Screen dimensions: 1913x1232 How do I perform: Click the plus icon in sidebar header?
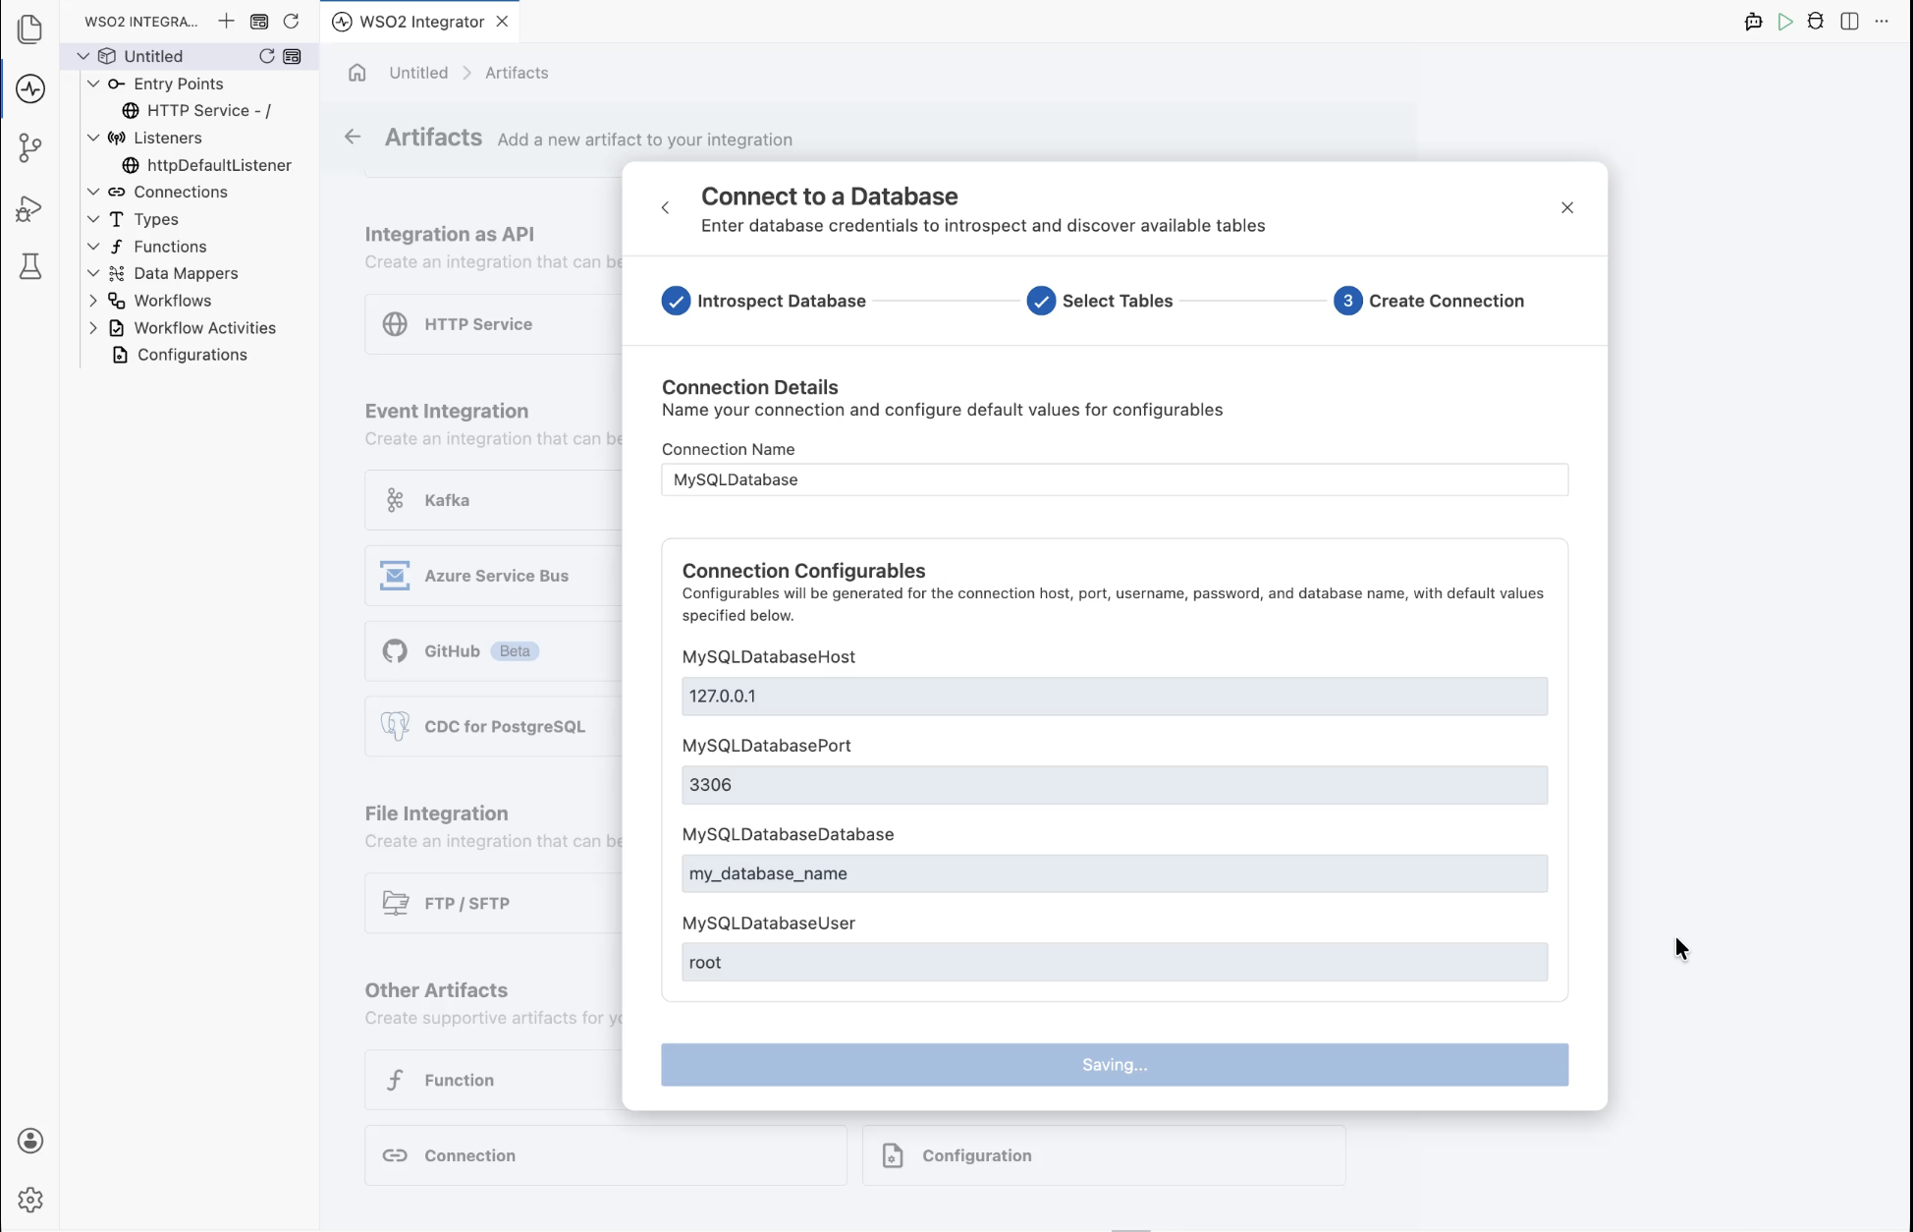tap(226, 21)
